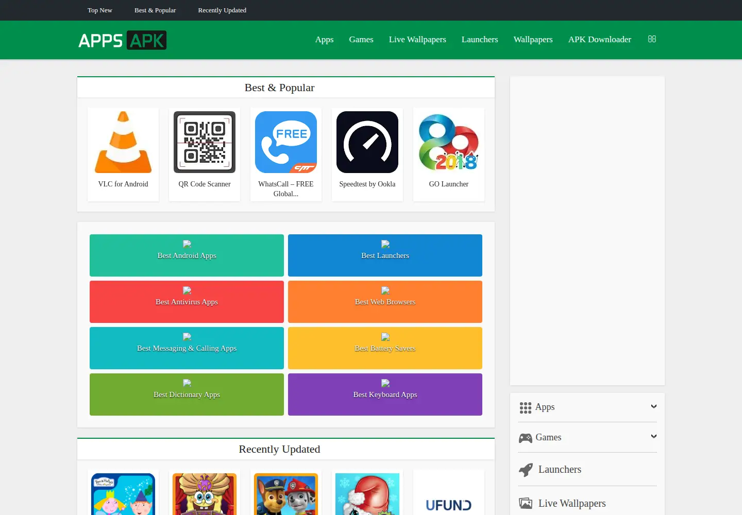
Task: Click the Live Wallpapers link in sidebar
Action: (572, 504)
